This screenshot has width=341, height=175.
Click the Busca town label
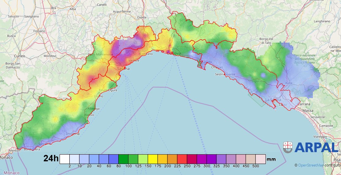pos(11,36)
